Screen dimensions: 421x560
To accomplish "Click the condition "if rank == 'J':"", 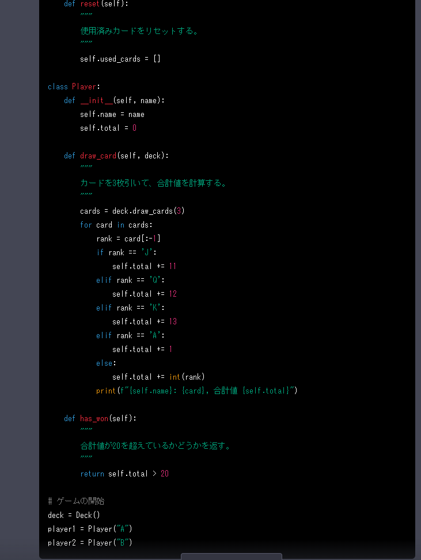I will pyautogui.click(x=126, y=252).
